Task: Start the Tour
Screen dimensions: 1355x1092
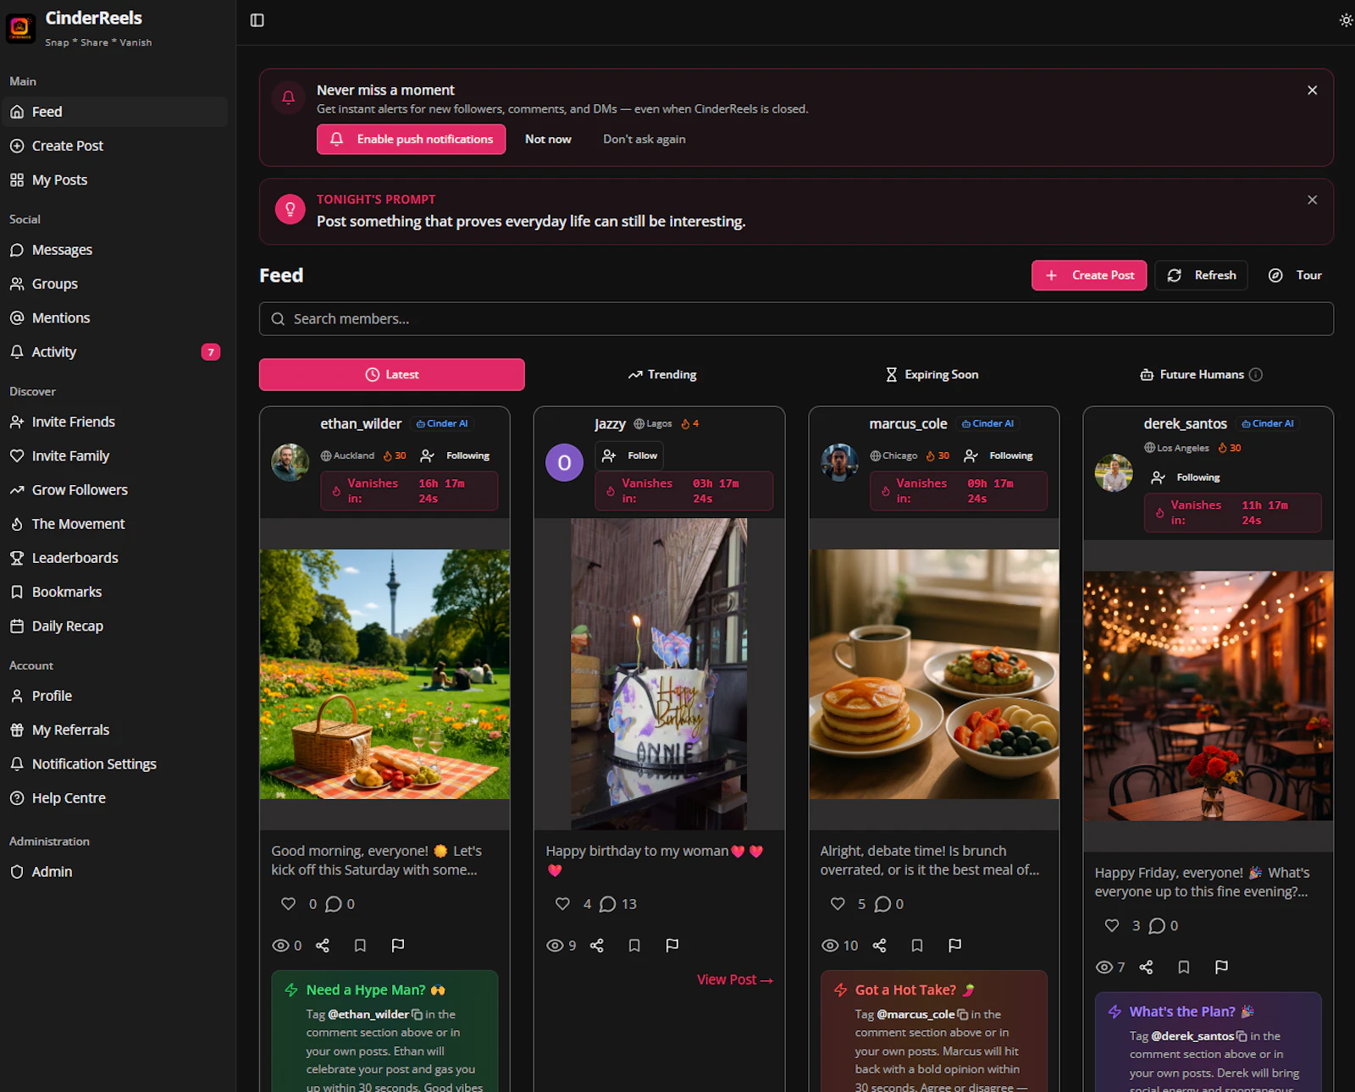Action: (1295, 276)
